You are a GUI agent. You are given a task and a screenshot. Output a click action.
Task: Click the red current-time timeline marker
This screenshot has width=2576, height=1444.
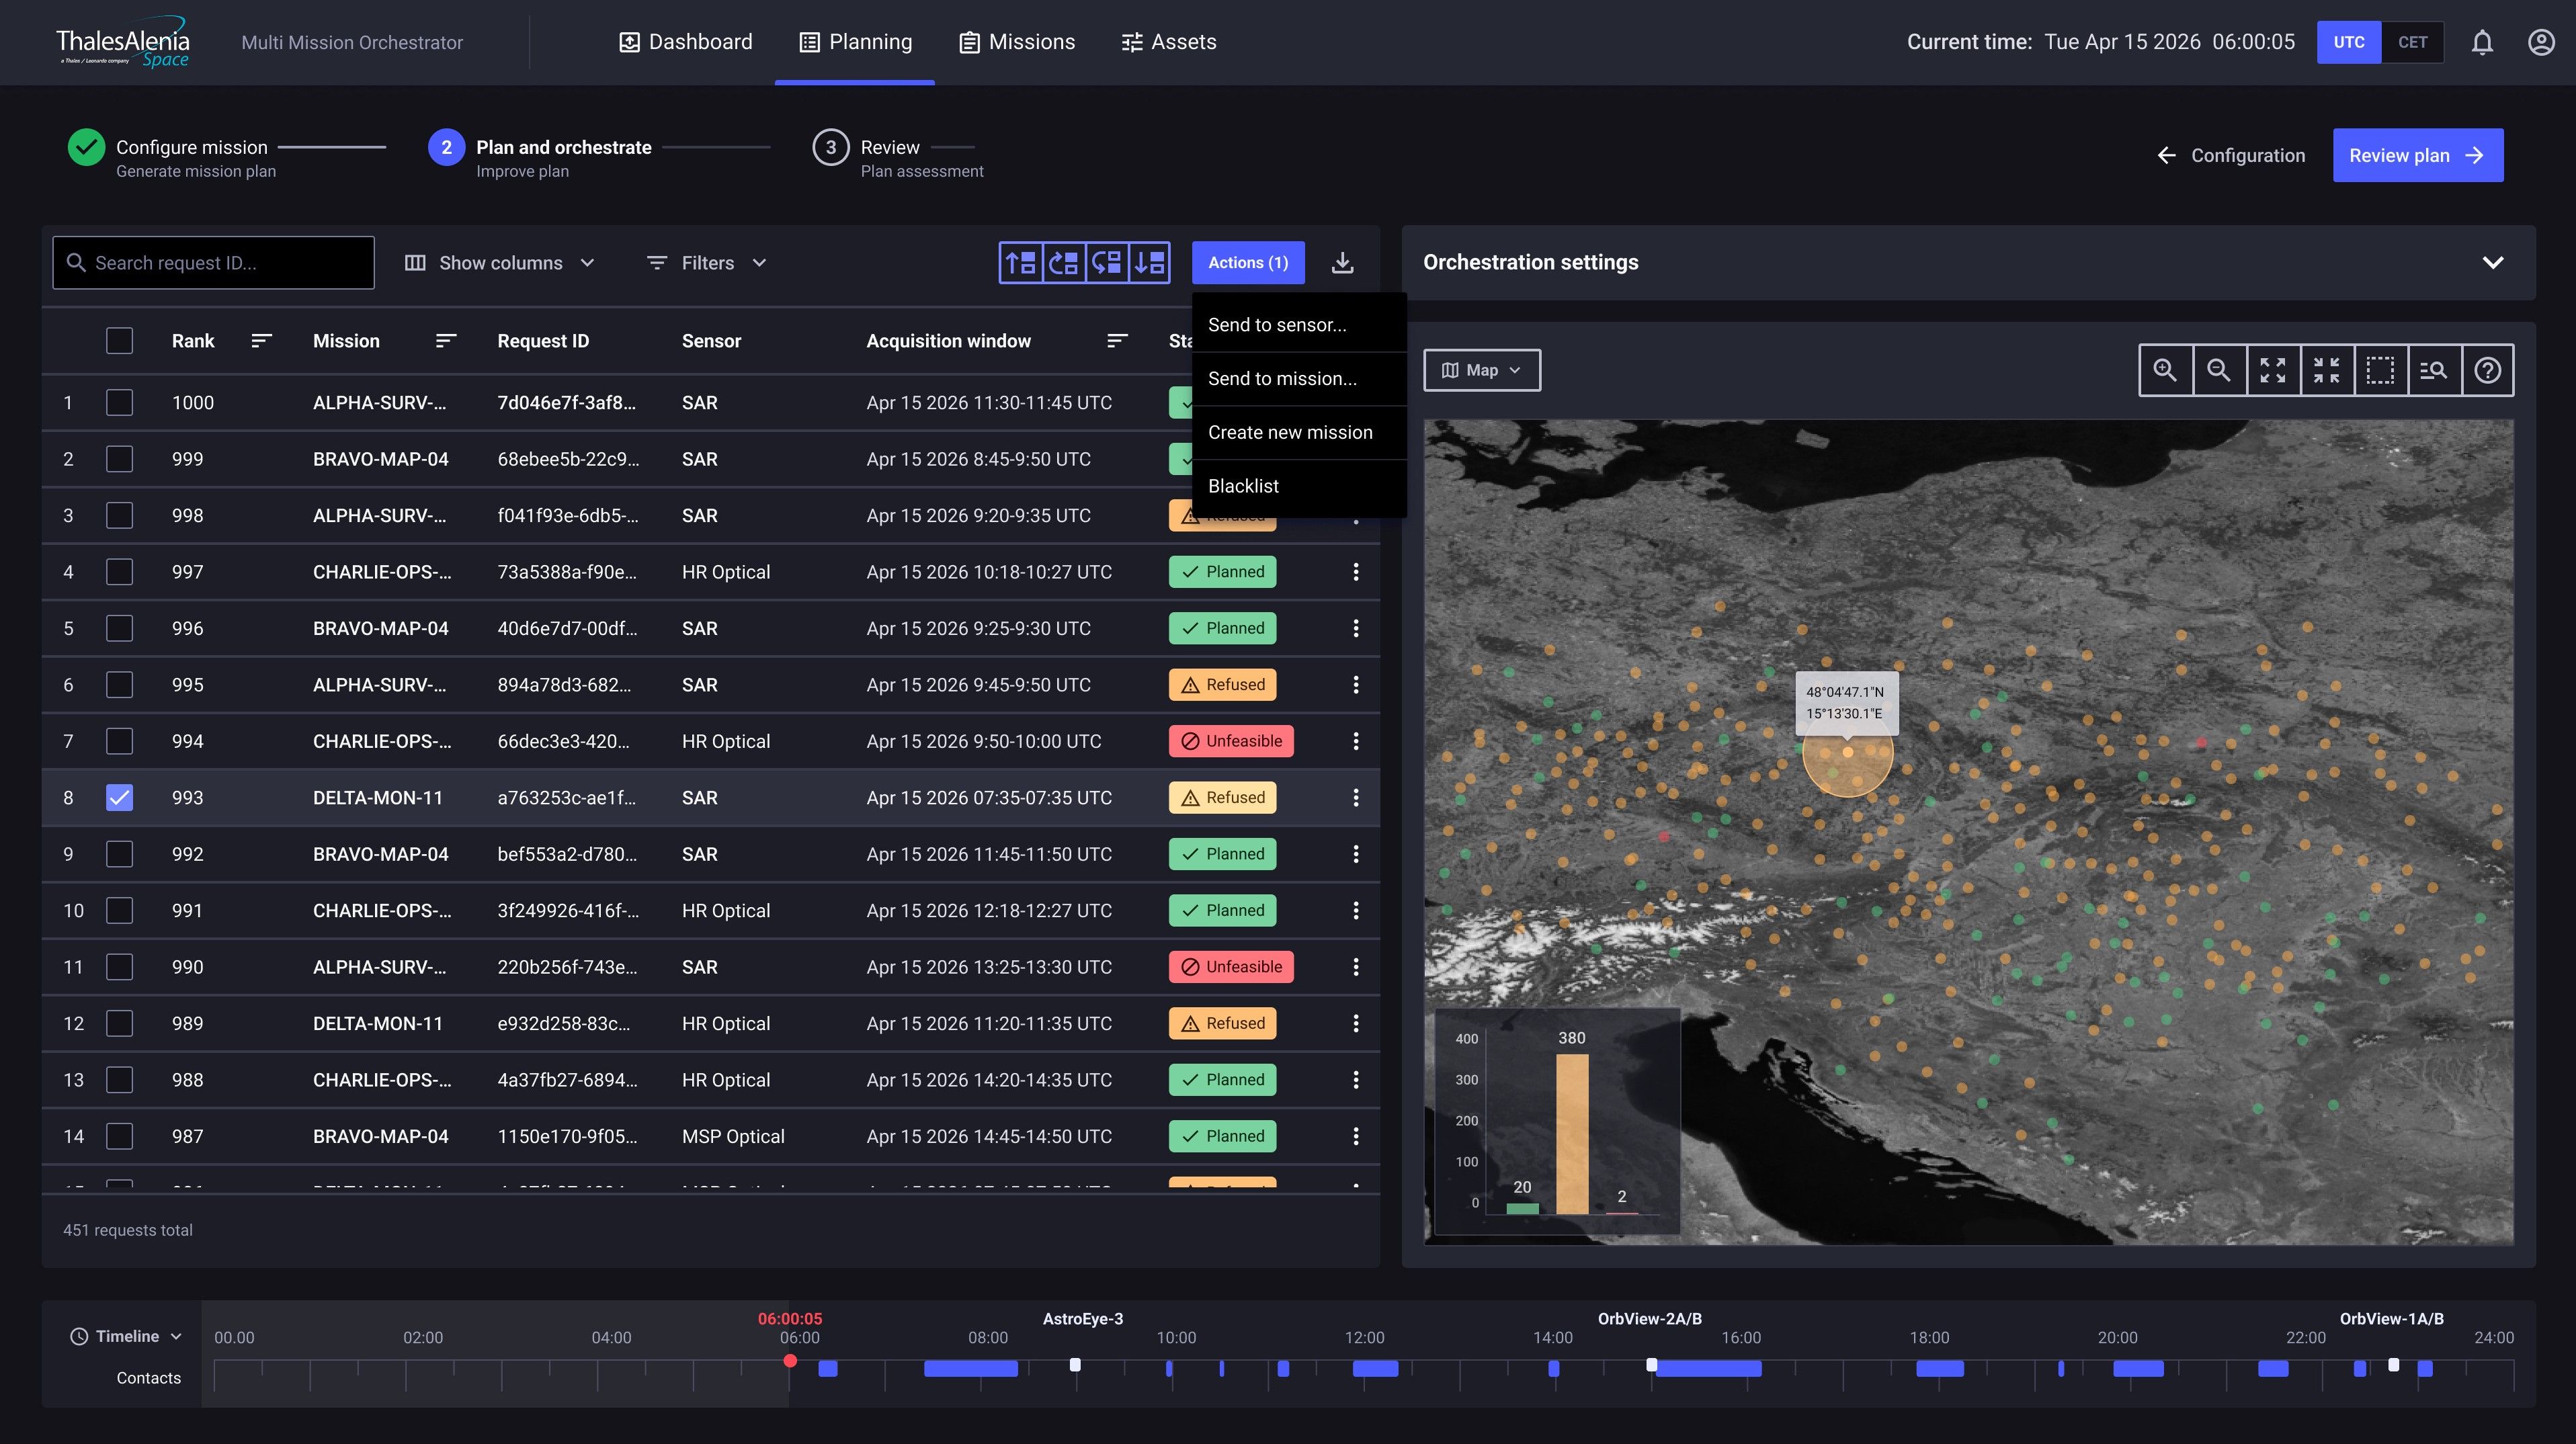coord(790,1361)
